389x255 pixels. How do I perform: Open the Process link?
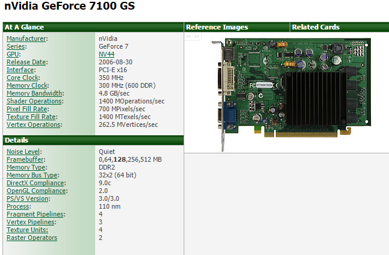(18, 206)
